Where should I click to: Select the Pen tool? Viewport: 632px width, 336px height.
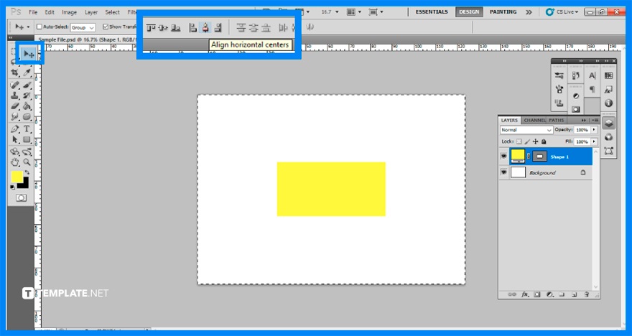(x=15, y=129)
